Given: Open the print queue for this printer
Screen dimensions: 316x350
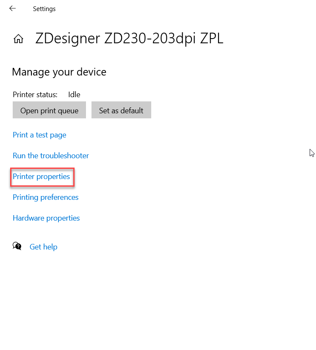Looking at the screenshot, I should [49, 110].
